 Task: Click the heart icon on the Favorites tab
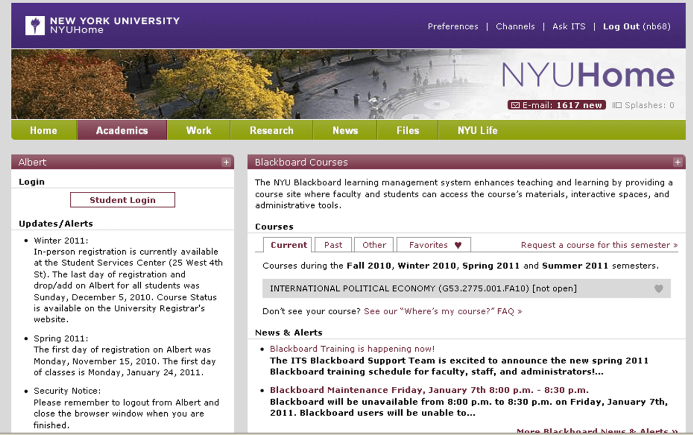point(457,245)
